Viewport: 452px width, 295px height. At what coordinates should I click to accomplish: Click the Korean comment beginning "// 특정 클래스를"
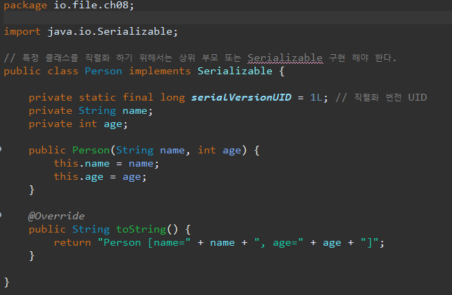coord(200,58)
